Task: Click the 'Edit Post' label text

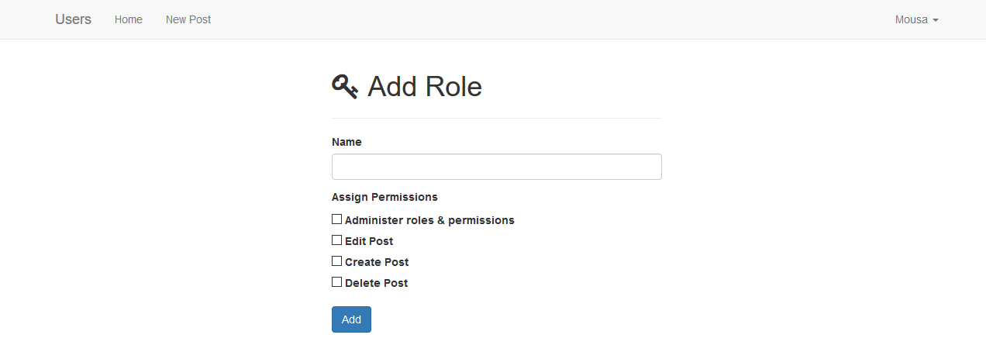Action: 369,241
